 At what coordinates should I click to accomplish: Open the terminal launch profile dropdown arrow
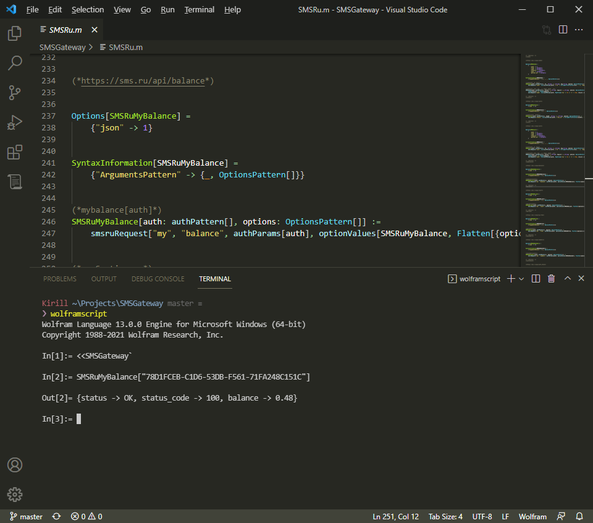(521, 279)
